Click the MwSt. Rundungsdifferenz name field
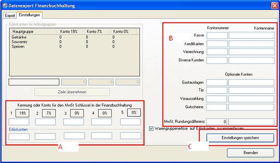The width and height of the screenshot is (280, 163). click(251, 122)
